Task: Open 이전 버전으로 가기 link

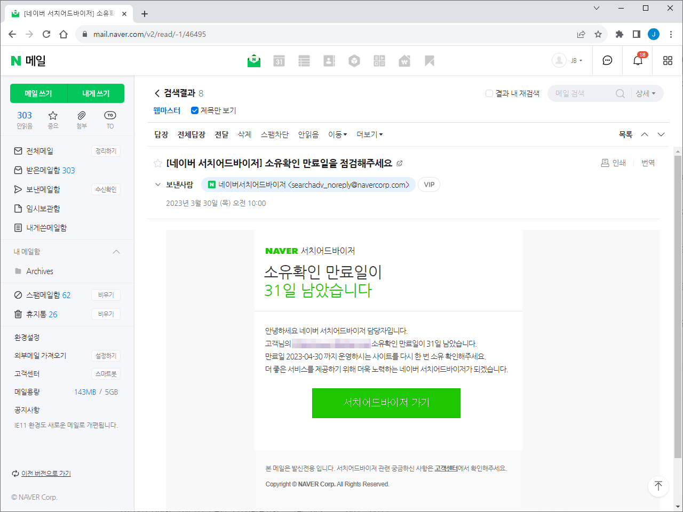Action: (x=46, y=473)
